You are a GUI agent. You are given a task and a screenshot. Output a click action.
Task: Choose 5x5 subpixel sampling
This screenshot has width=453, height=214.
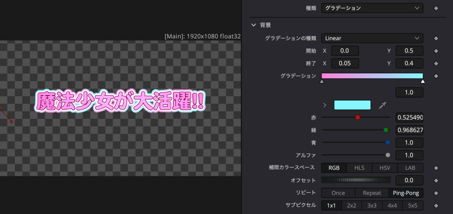pyautogui.click(x=413, y=206)
